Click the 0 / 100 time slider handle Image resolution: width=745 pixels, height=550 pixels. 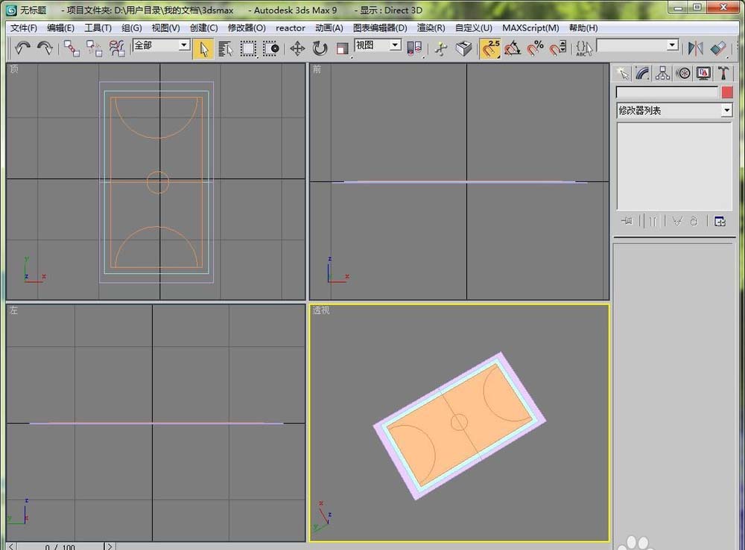(x=60, y=547)
